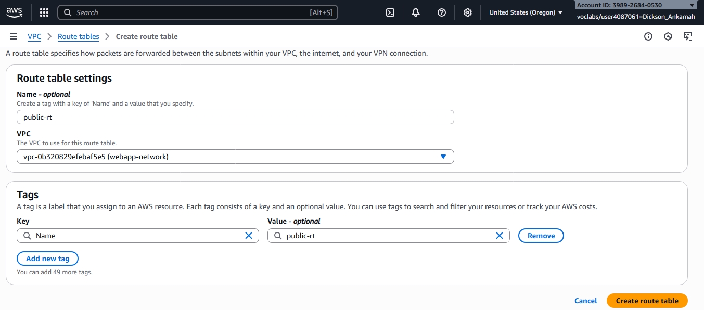Remove the Name tag row
The width and height of the screenshot is (704, 310).
[x=541, y=236]
